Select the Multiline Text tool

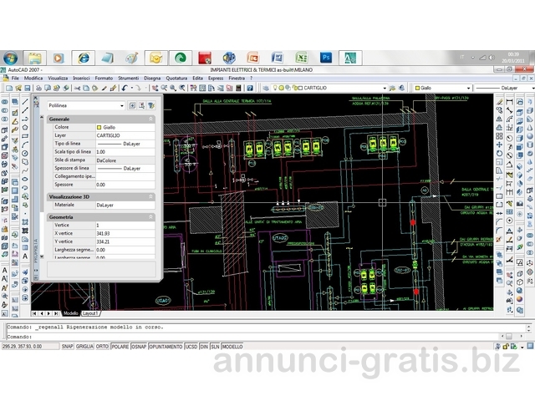pos(25,256)
